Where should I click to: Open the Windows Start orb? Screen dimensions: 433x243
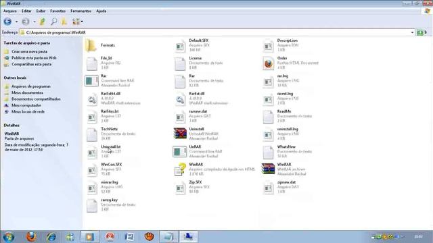click(x=9, y=237)
